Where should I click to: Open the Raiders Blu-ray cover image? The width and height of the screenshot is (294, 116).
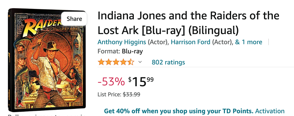(47, 60)
